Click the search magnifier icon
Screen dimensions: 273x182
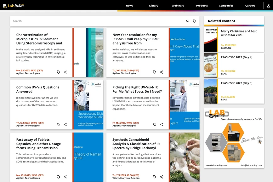click(188, 21)
